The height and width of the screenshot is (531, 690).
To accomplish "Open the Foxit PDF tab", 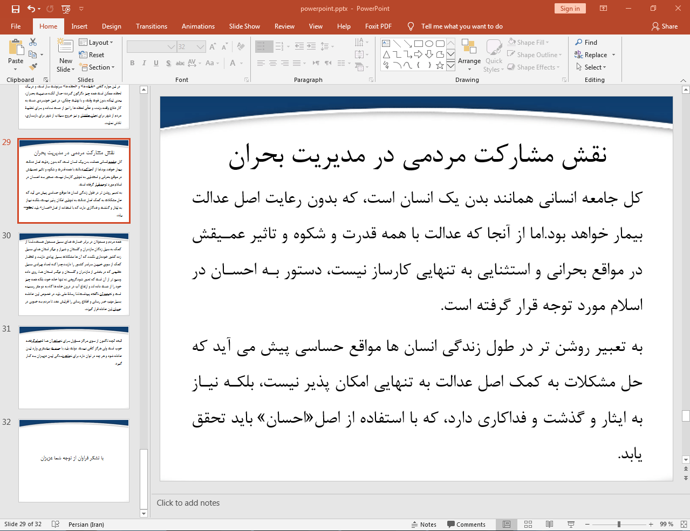I will click(378, 26).
